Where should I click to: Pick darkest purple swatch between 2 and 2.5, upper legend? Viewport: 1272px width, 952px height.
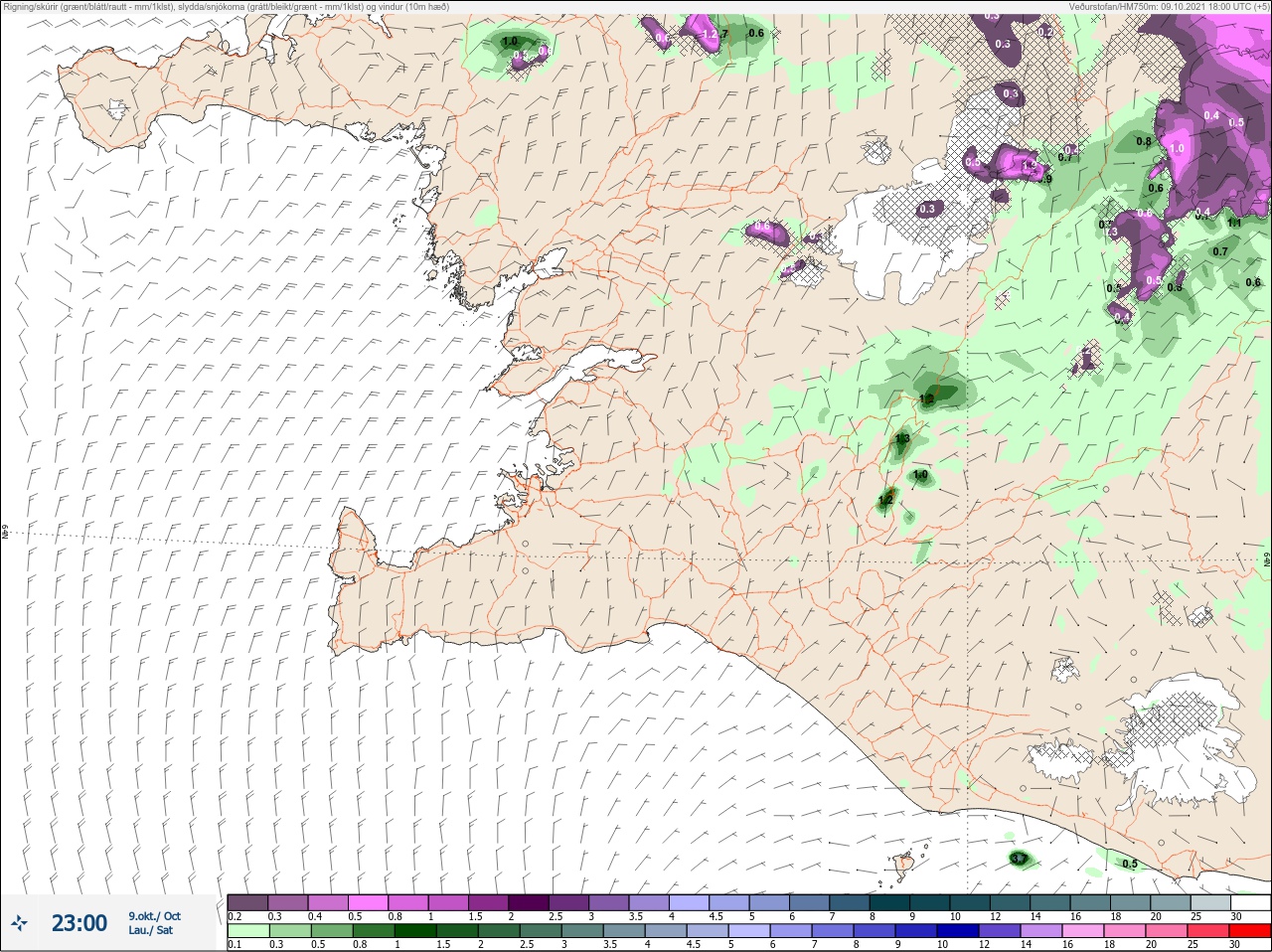coord(531,902)
